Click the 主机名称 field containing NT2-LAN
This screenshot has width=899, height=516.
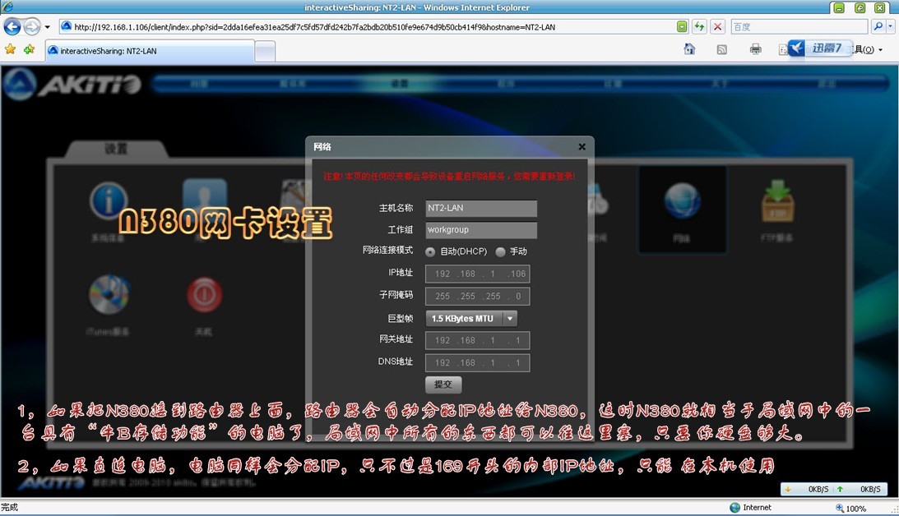(481, 208)
